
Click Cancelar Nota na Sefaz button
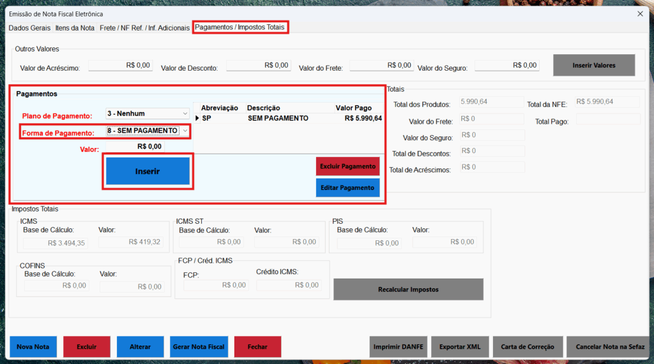click(609, 347)
